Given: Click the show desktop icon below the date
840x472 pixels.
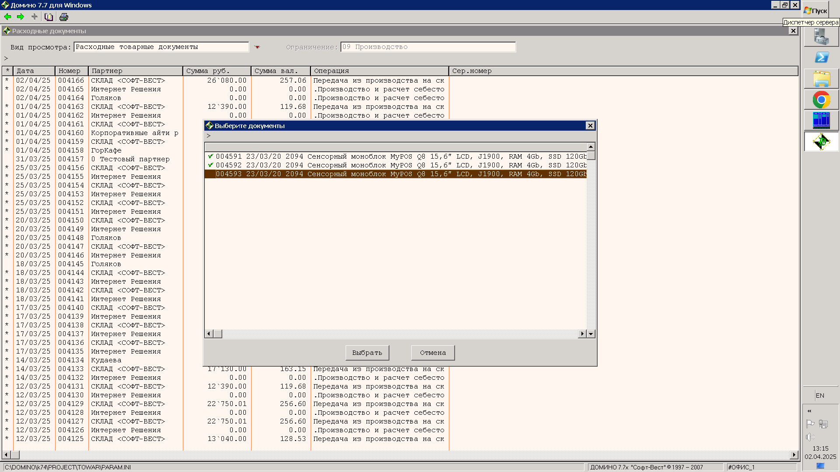Looking at the screenshot, I should 820,466.
